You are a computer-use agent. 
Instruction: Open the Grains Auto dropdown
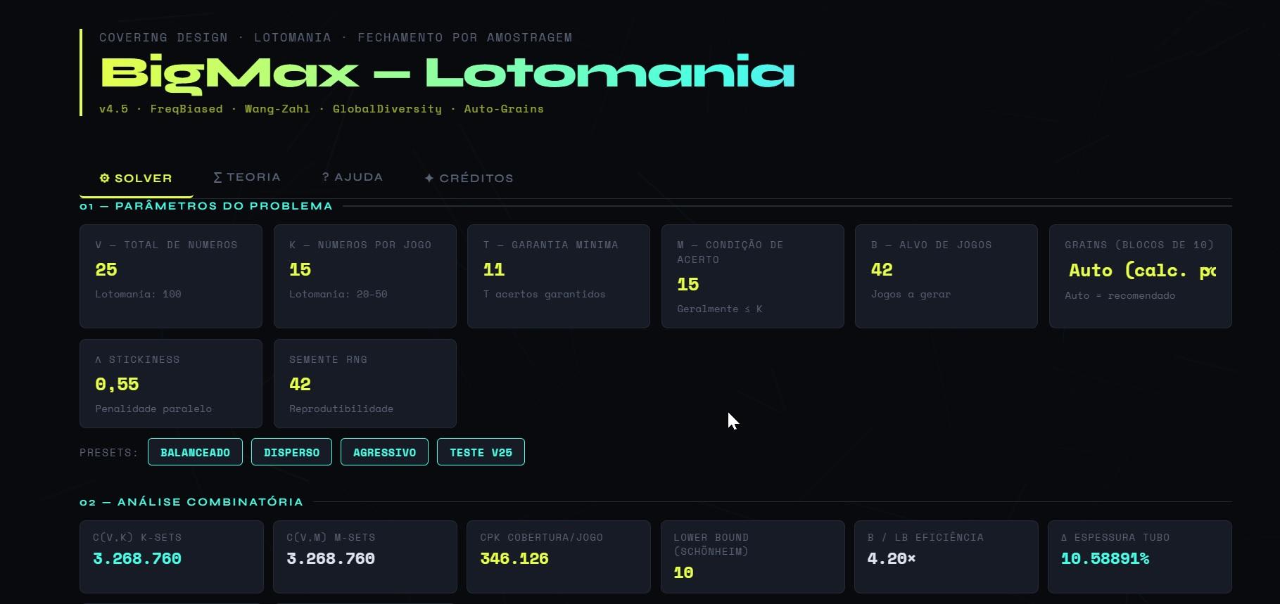pos(1141,271)
